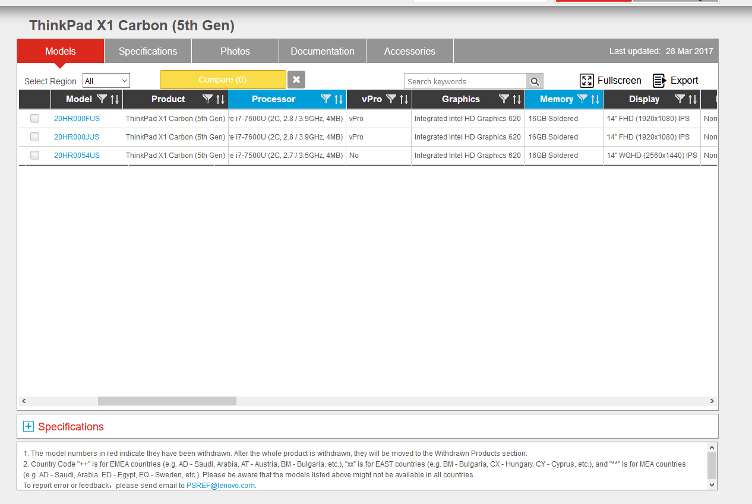Click the search magnifier icon

(535, 81)
